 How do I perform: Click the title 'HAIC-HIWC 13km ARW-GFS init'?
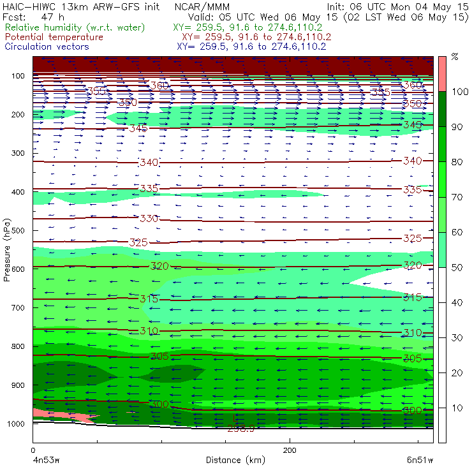click(x=81, y=6)
